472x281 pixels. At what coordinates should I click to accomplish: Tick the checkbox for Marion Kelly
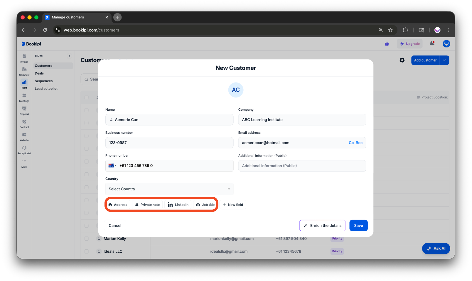(87, 239)
